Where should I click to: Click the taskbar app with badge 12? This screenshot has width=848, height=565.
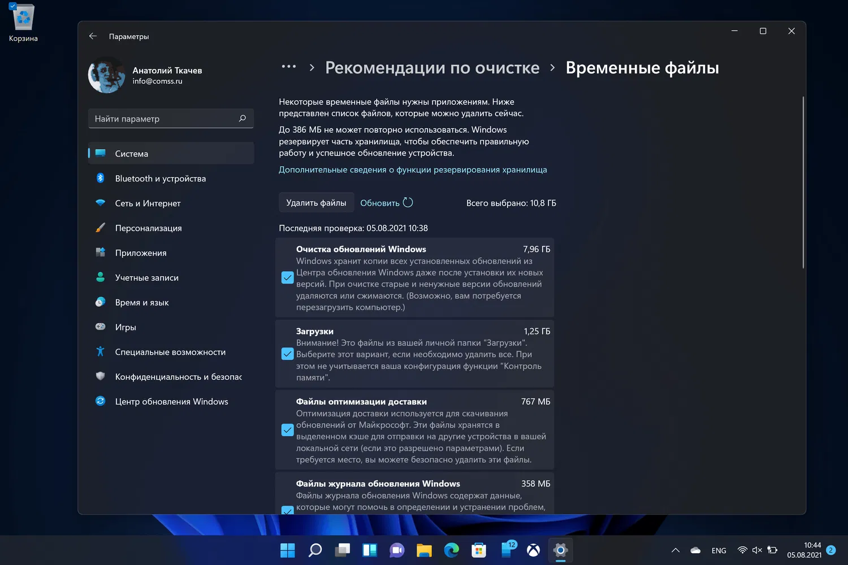[508, 550]
